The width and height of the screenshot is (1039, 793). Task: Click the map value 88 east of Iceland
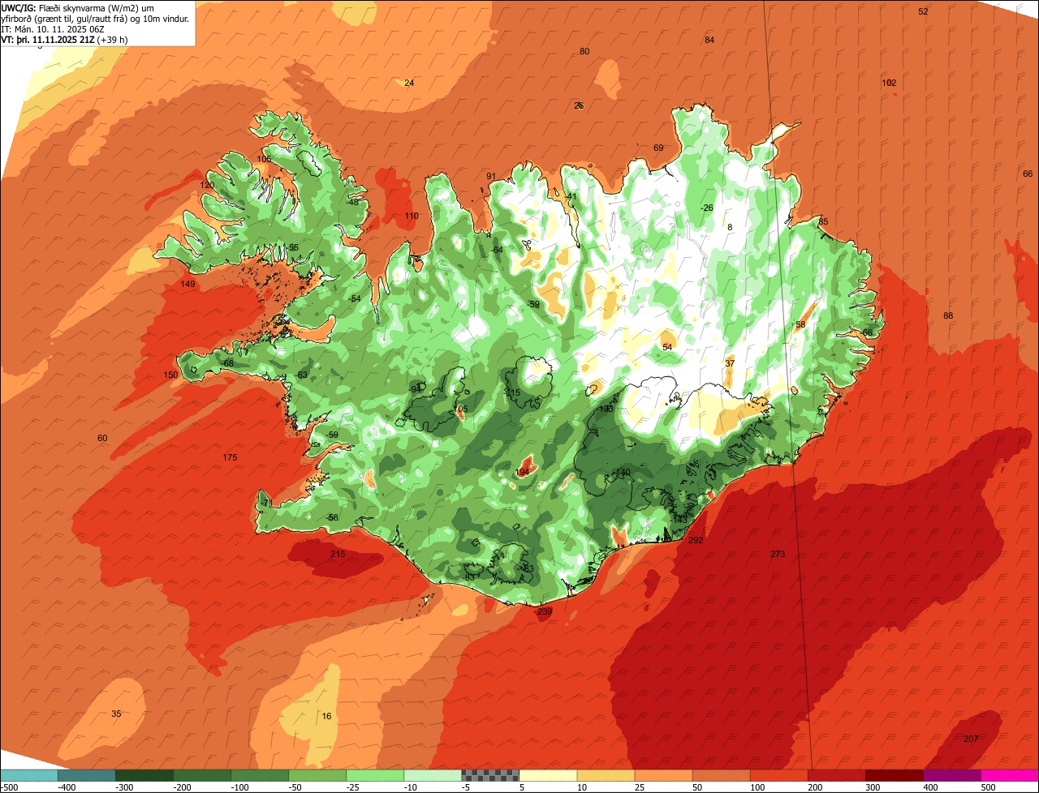pyautogui.click(x=948, y=315)
